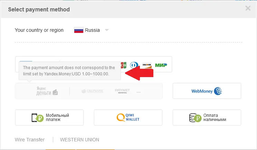Close the Select payment method dialog
257x150 pixels.
click(x=248, y=8)
